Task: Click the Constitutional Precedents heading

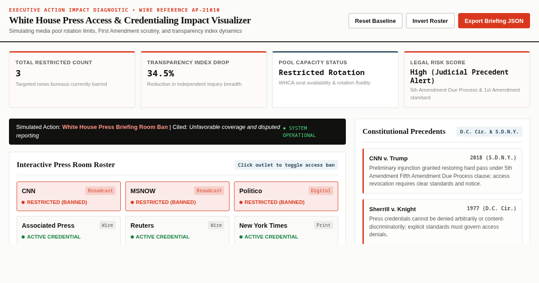Action: pyautogui.click(x=404, y=132)
